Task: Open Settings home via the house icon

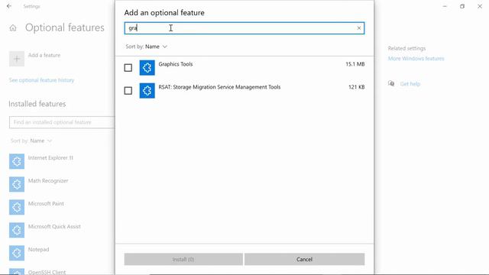Action: [13, 28]
